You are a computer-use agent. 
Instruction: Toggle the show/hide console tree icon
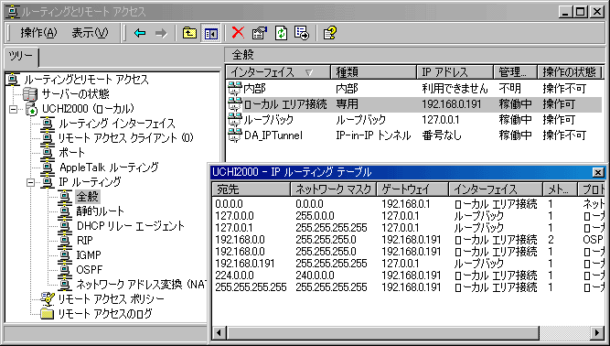(x=210, y=34)
